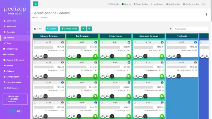Open the QR Code option in the header
212x119 pixels.
point(114,4)
